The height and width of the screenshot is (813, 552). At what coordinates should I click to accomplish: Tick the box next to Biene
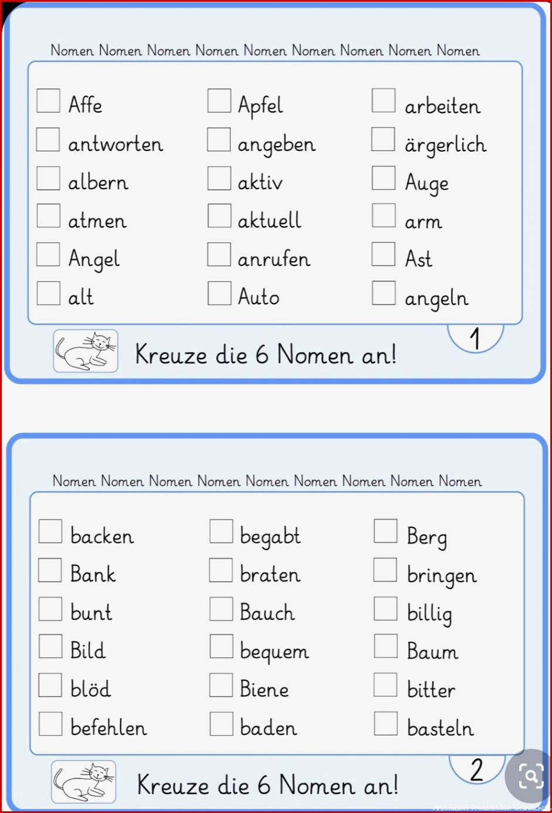tap(222, 685)
